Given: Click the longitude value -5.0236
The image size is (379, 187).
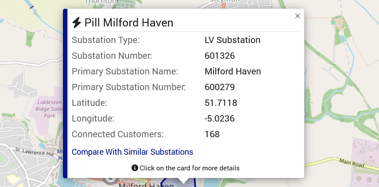Looking at the screenshot, I should [219, 119].
